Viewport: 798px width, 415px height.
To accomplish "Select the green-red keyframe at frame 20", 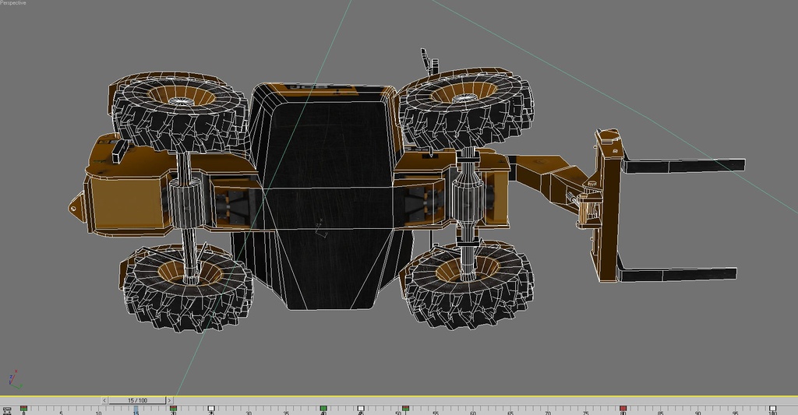I will pyautogui.click(x=173, y=408).
